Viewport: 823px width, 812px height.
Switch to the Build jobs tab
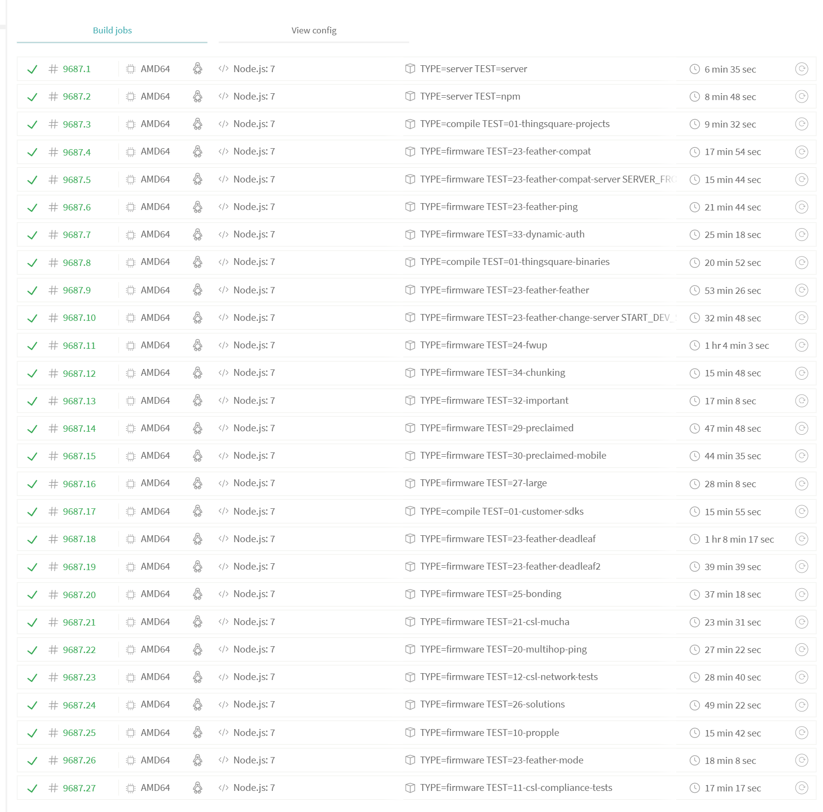112,30
